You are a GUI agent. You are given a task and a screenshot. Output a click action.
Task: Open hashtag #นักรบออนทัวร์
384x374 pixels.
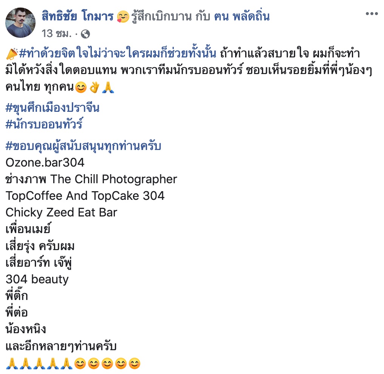tap(44, 124)
